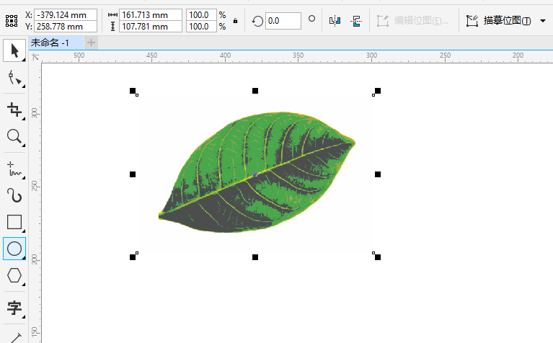The height and width of the screenshot is (343, 553).
Task: Edit the object height field 107.781 mm
Action: click(x=151, y=27)
